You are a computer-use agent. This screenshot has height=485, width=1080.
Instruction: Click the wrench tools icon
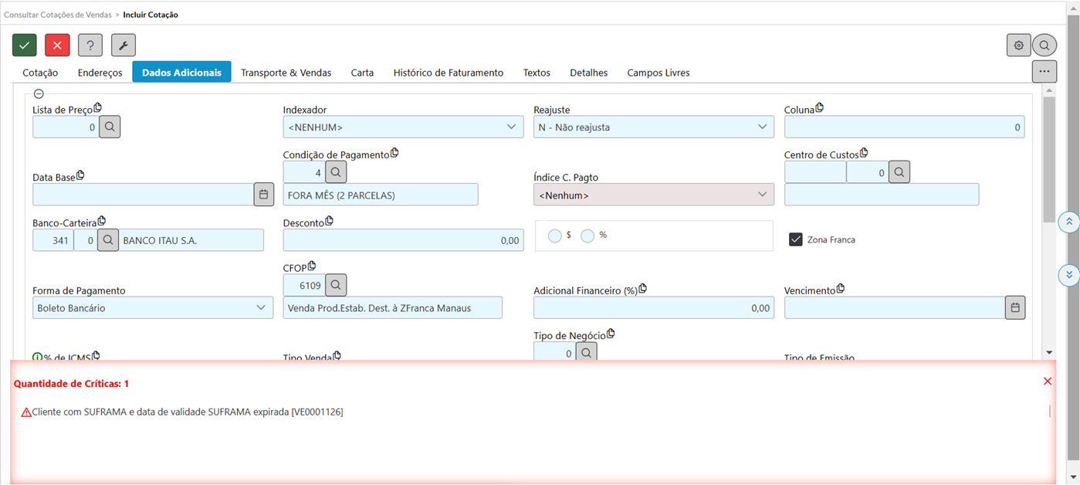pos(124,46)
